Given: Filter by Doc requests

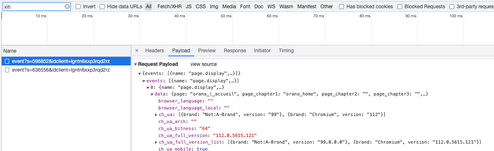Looking at the screenshot, I should 259,6.
